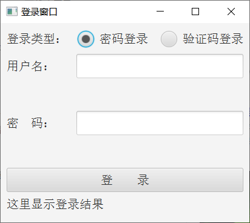Click the 登 录 login button
This screenshot has height=223, width=250.
(x=125, y=180)
